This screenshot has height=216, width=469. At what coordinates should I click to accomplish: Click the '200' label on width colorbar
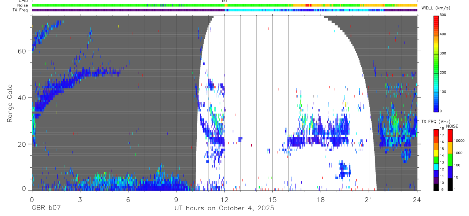(x=443, y=73)
